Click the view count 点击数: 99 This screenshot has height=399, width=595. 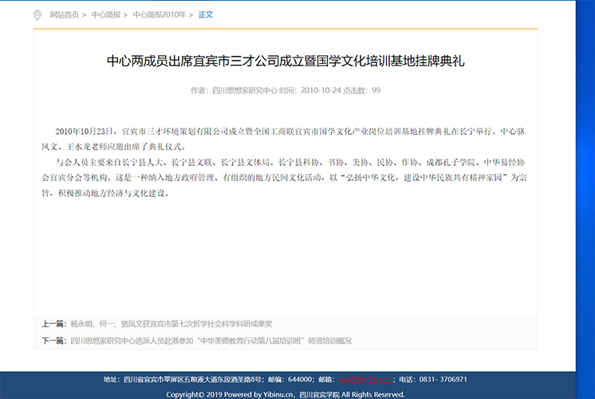pyautogui.click(x=361, y=90)
